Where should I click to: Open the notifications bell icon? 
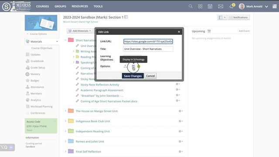tap(231, 7)
